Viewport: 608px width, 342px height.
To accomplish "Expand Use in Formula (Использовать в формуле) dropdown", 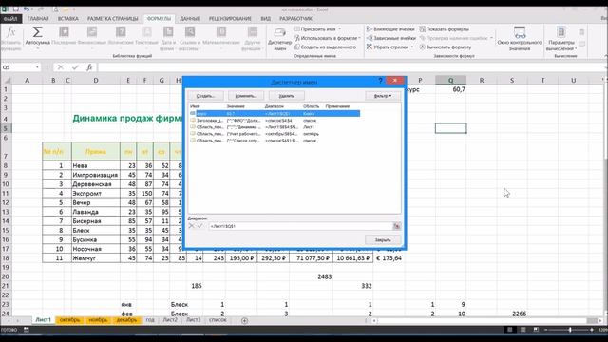I will (x=359, y=38).
